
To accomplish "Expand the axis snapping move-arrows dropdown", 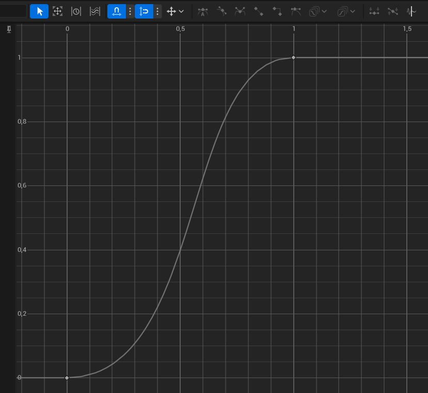I will pos(175,11).
